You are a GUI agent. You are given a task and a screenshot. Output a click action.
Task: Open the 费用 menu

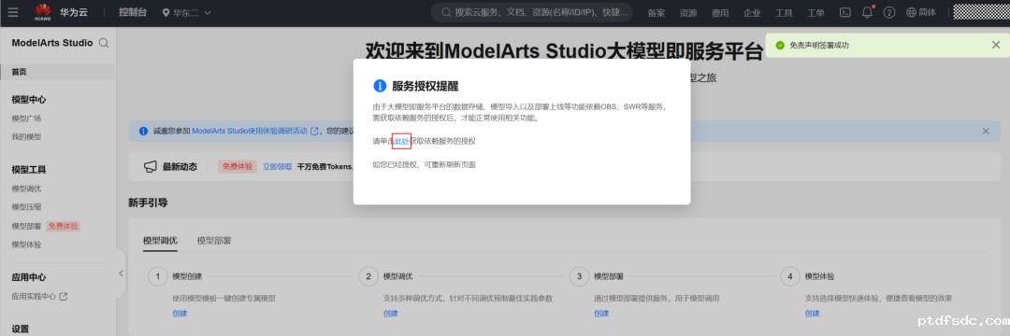pyautogui.click(x=720, y=13)
